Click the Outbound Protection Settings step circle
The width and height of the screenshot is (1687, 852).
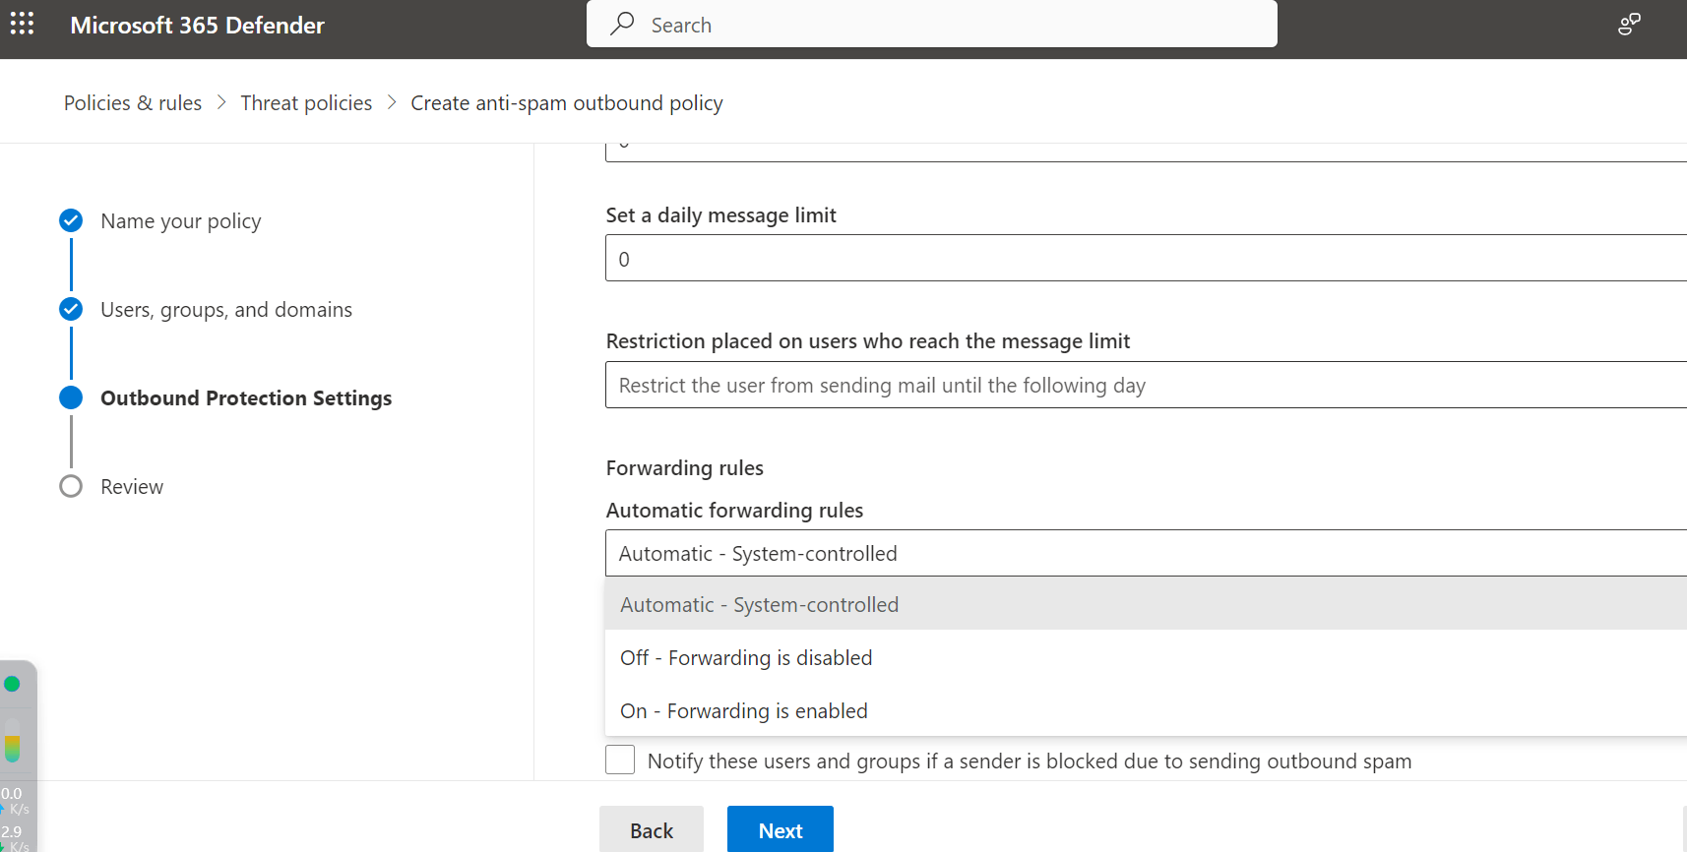[x=71, y=397]
